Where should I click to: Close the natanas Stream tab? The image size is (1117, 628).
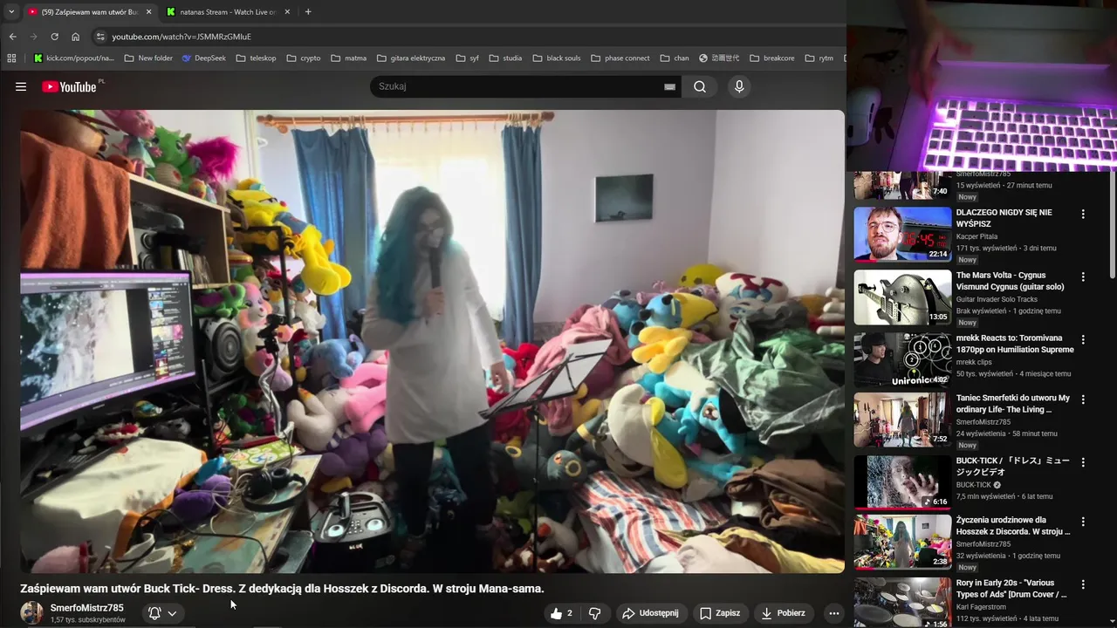click(287, 12)
